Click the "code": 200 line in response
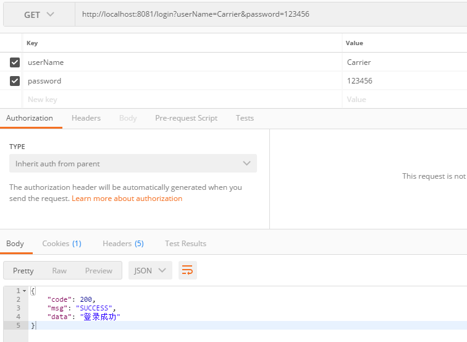This screenshot has height=342, width=467. [x=71, y=299]
